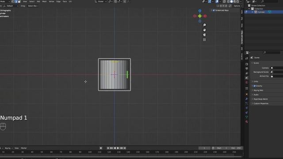Open Global transform orientation dropdown
This screenshot has height=159, width=283.
pos(101,1)
